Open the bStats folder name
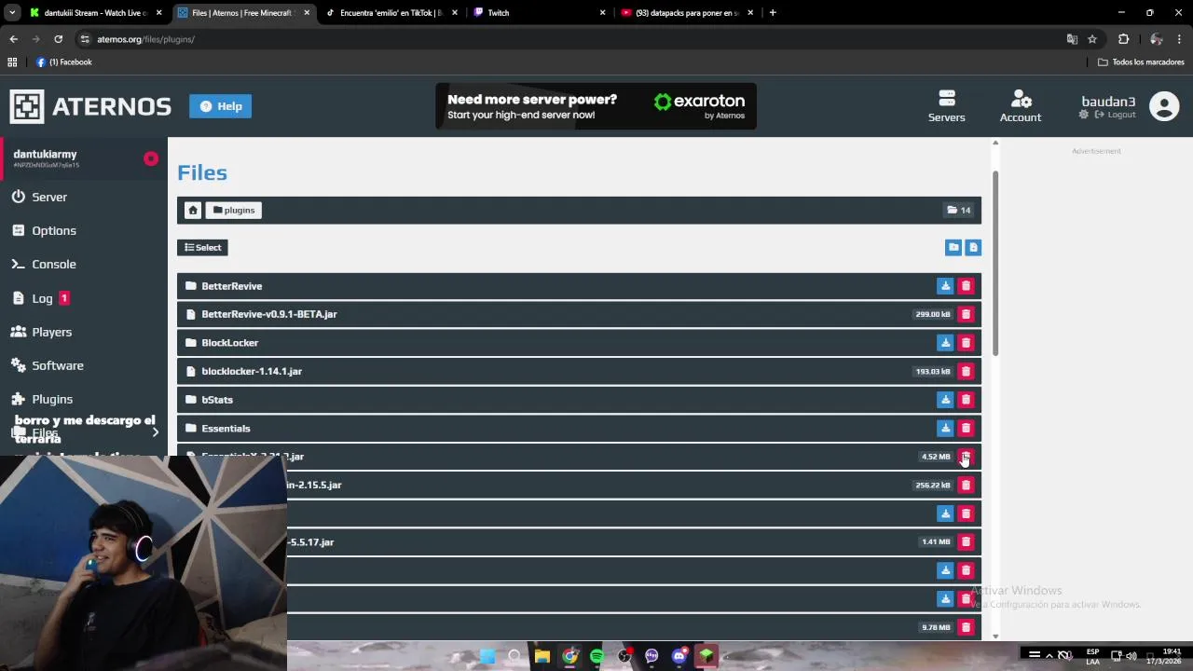This screenshot has width=1193, height=671. click(x=217, y=400)
